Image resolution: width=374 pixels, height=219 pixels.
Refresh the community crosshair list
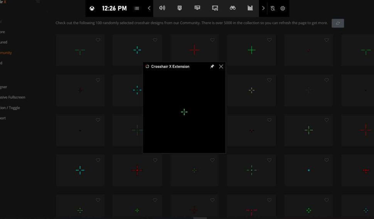[338, 23]
